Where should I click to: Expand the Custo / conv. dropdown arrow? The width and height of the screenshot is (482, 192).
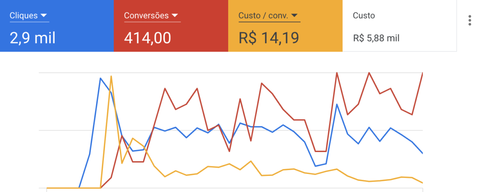(294, 16)
